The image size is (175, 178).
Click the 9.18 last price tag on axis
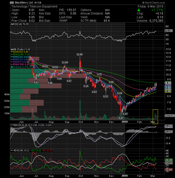pyautogui.click(x=168, y=83)
